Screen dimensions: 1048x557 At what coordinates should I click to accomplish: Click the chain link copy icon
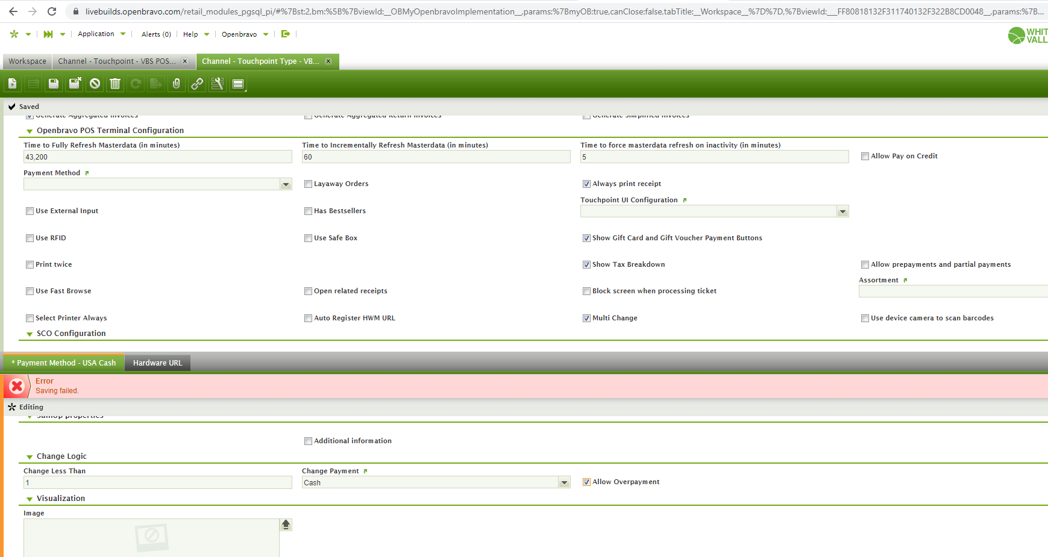(x=197, y=84)
